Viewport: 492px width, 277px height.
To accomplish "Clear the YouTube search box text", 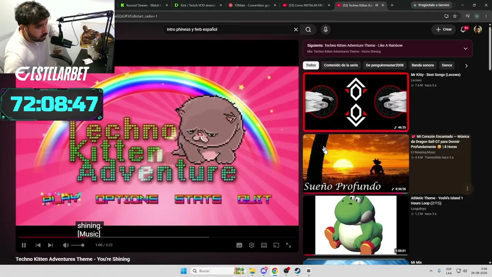I will pyautogui.click(x=296, y=29).
